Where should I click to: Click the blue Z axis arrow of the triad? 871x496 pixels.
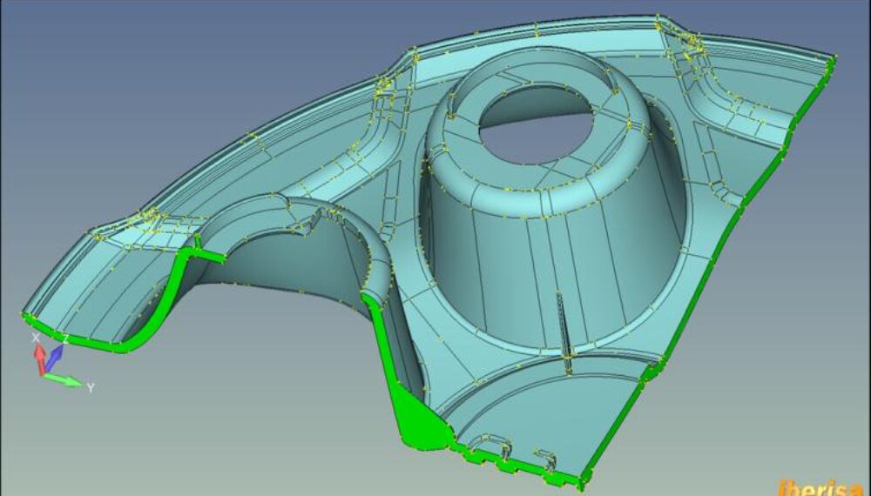54,358
